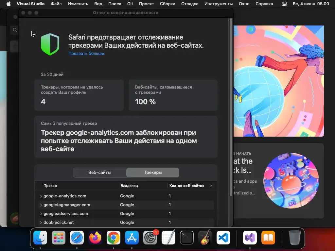Open Finder from the dock
The width and height of the screenshot is (335, 251).
[40, 238]
